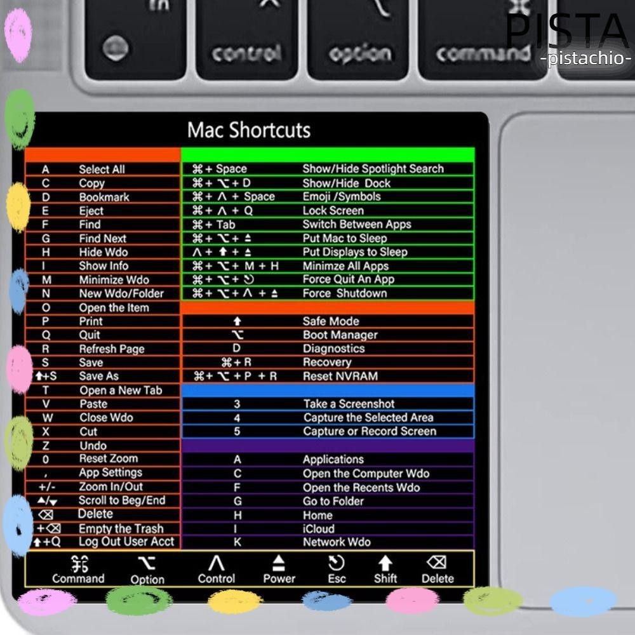Click the 'Applications' row
This screenshot has height=635, width=635.
(x=328, y=460)
